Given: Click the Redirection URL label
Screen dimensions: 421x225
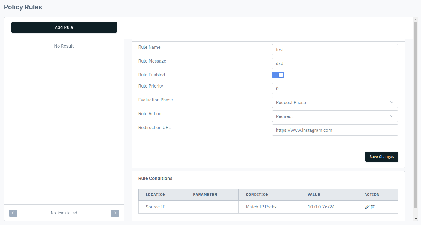Looking at the screenshot, I should (x=154, y=128).
